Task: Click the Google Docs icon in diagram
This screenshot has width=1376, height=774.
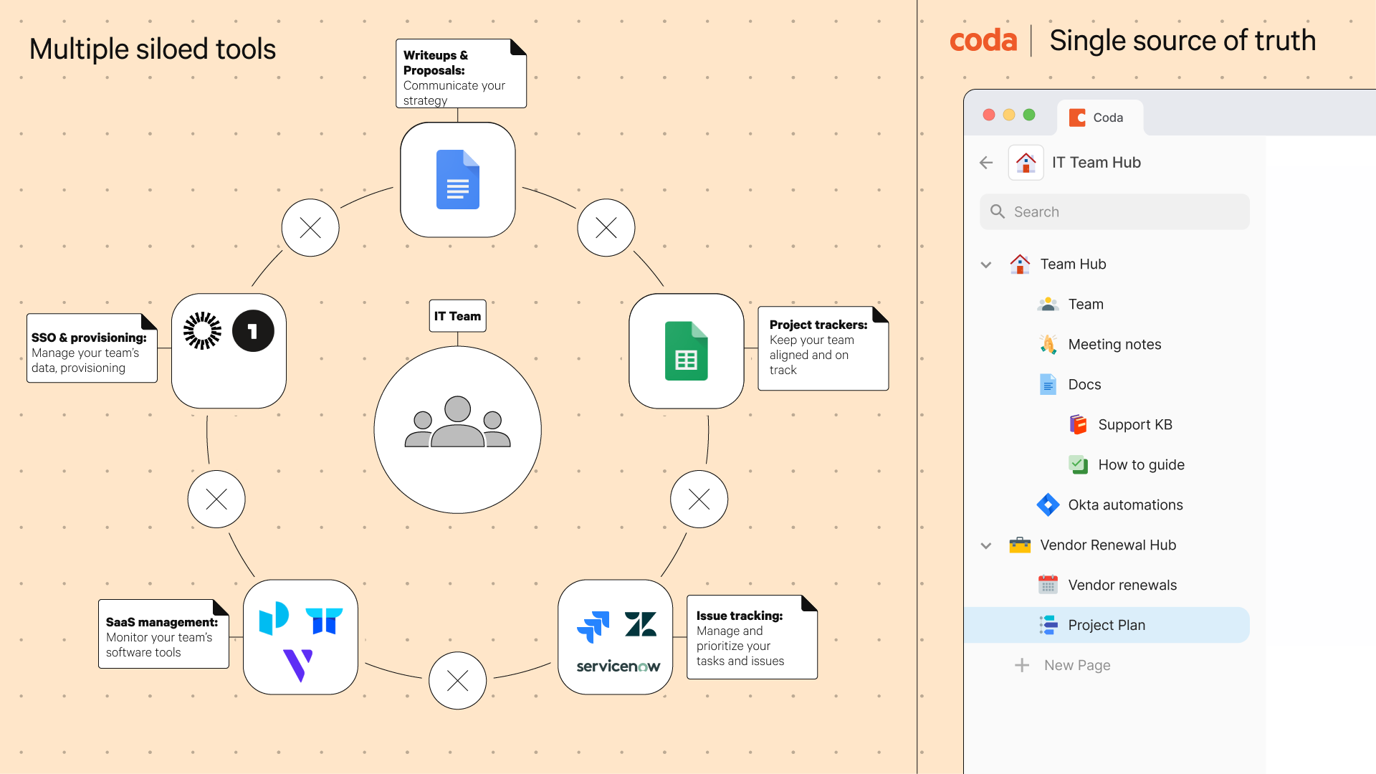Action: 458,179
